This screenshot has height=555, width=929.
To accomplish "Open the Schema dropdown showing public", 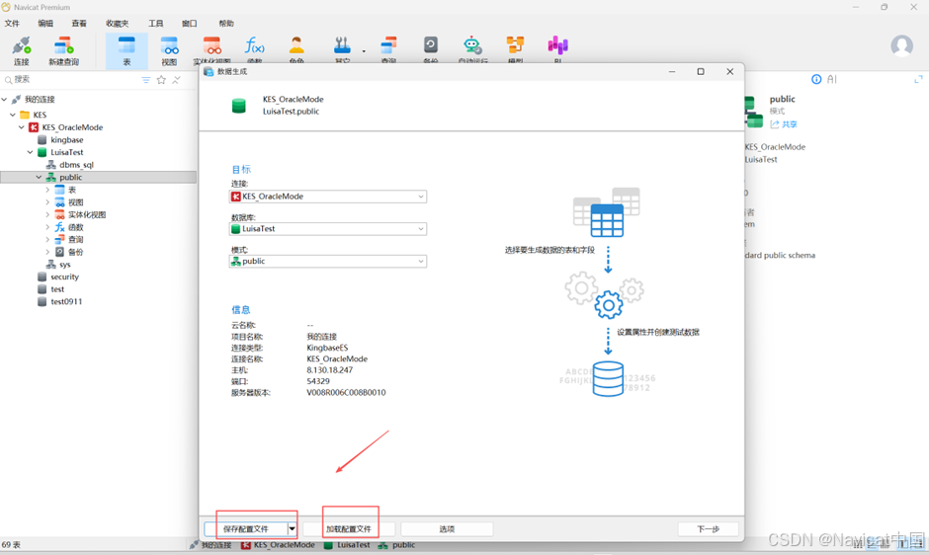I will (328, 262).
